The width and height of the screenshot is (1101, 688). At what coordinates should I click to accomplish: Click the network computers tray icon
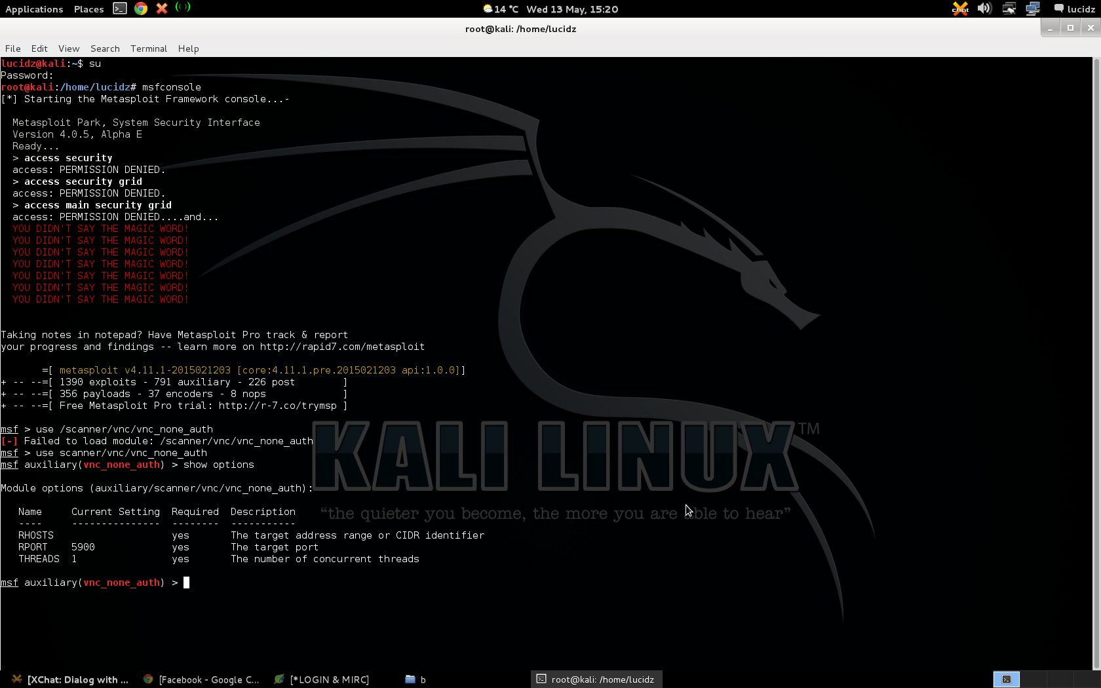click(x=1033, y=9)
